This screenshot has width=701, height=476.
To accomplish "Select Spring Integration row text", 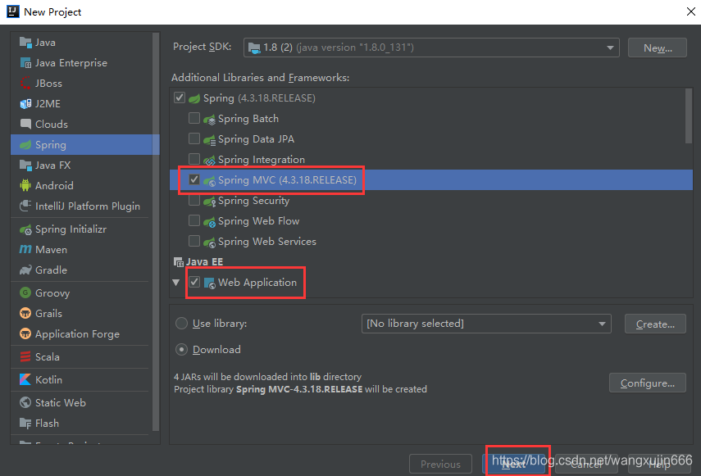I will pyautogui.click(x=261, y=160).
